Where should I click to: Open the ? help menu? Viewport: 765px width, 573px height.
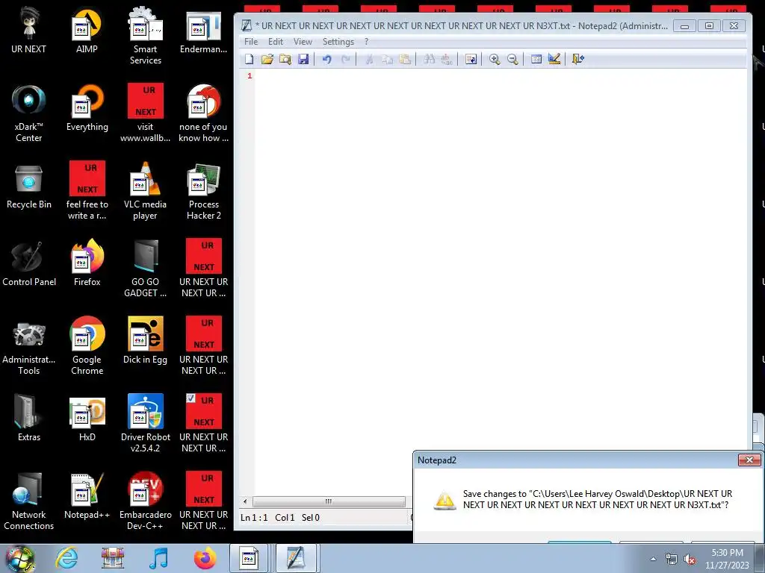(x=366, y=42)
